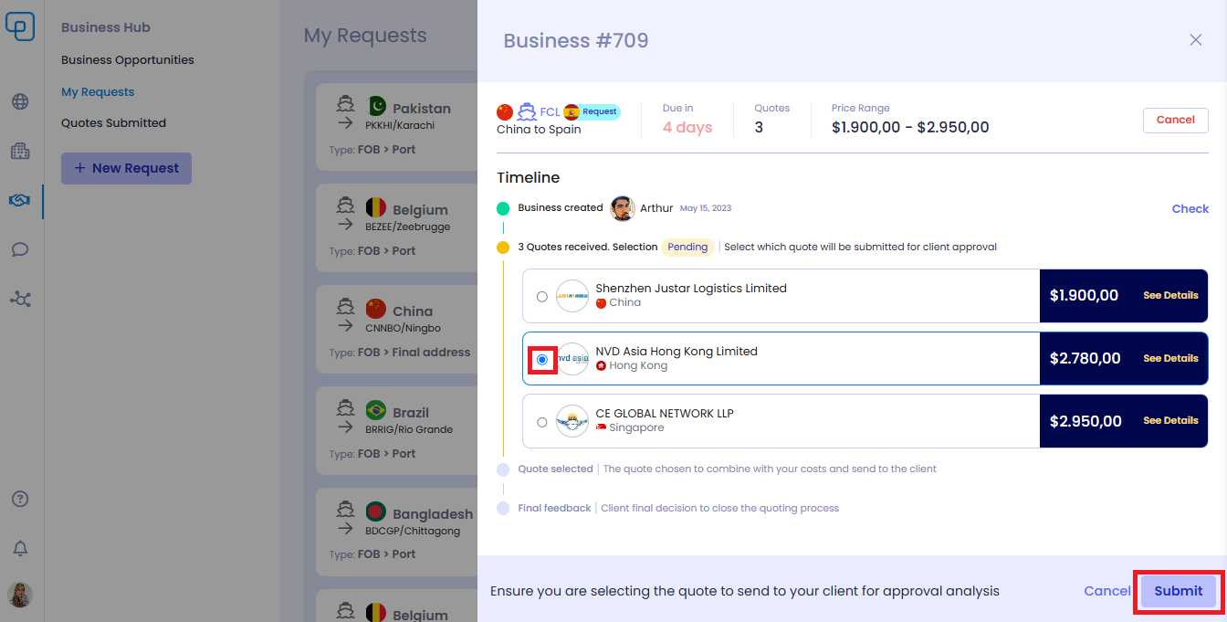This screenshot has width=1227, height=622.
Task: Click the price range $1.900,00 - $2.950,00 text
Action: click(x=910, y=127)
